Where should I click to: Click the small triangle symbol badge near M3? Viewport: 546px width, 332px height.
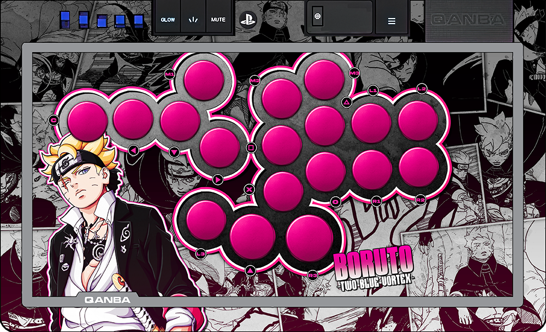347,102
